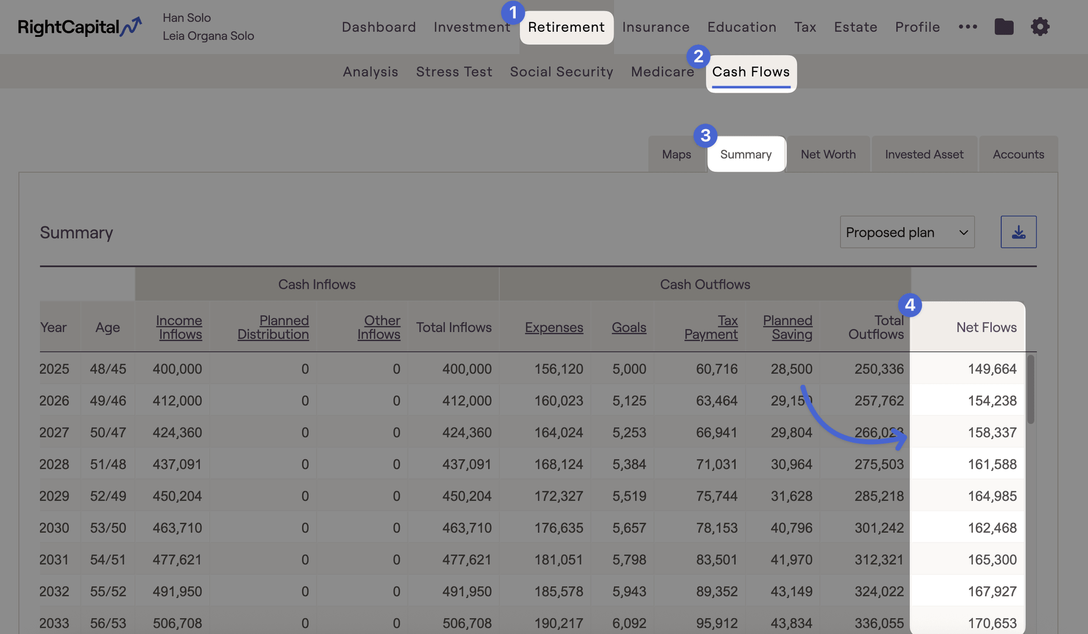Image resolution: width=1088 pixels, height=634 pixels.
Task: Open the Invested Asset tab
Action: pyautogui.click(x=924, y=154)
